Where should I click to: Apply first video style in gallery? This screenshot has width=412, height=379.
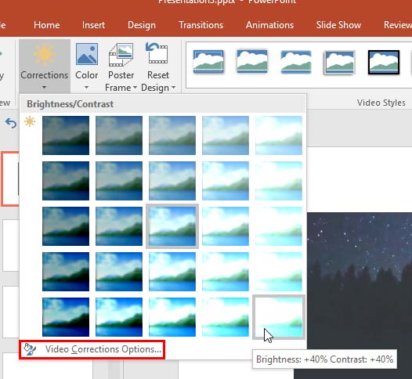208,61
